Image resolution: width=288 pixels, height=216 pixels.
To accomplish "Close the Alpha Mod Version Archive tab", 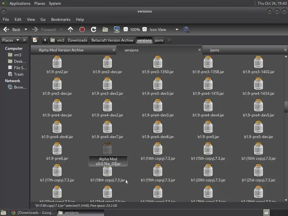I will click(114, 50).
